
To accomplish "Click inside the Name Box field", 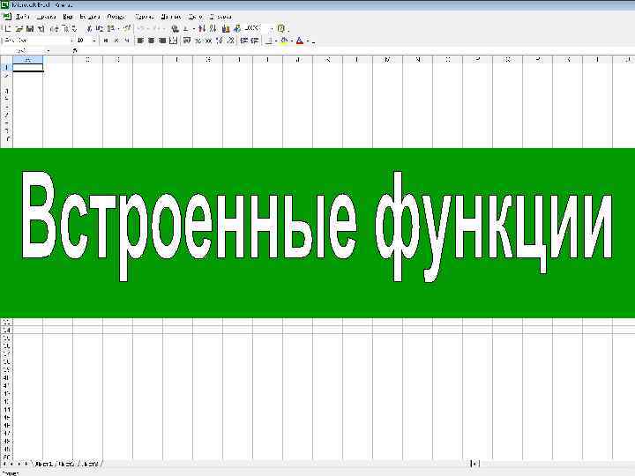I will pos(24,50).
